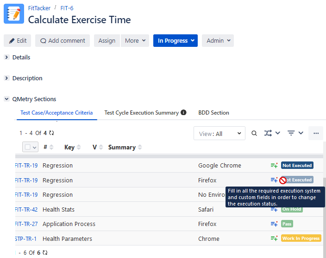Click the Application Process cycle name

tap(69, 224)
